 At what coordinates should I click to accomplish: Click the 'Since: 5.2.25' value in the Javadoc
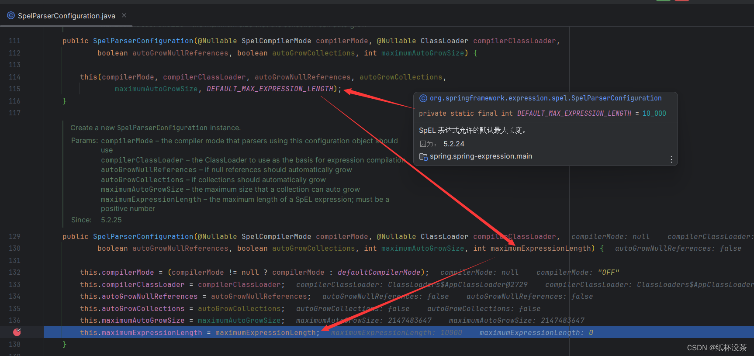(x=111, y=220)
